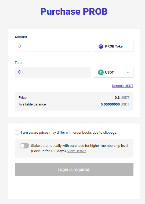Click the USDT dropdown chevron arrow
Viewport: 145px width, 204px height.
(128, 72)
